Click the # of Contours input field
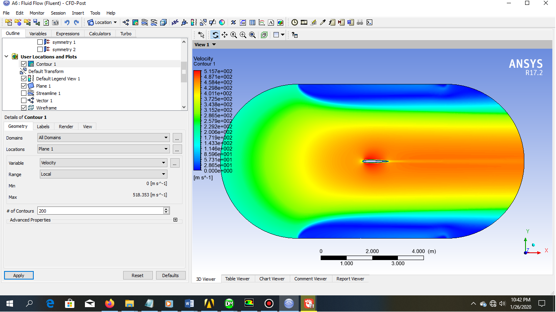Viewport: 556px width, 312px height. [100, 211]
